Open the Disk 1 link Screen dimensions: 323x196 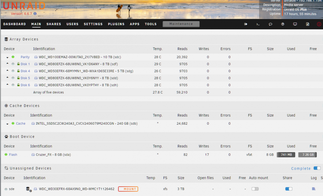[x=25, y=64]
